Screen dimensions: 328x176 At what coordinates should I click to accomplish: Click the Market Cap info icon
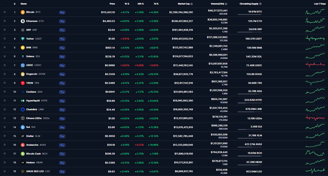[191, 4]
